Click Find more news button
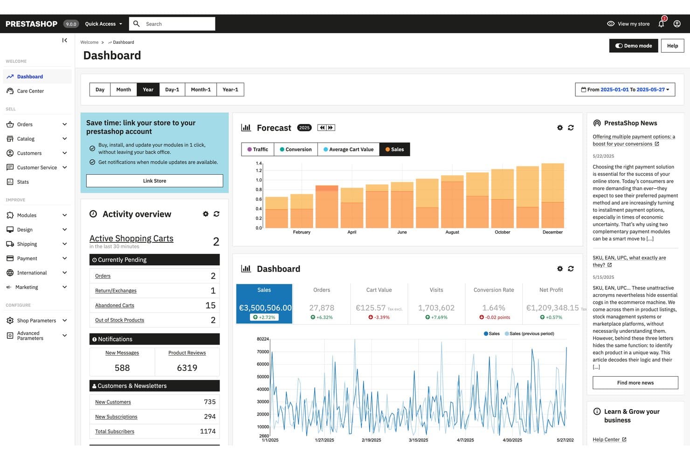The height and width of the screenshot is (460, 690). coord(635,383)
